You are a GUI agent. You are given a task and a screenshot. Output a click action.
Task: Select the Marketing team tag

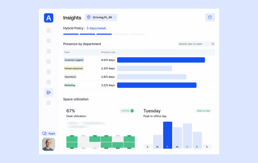pos(70,85)
